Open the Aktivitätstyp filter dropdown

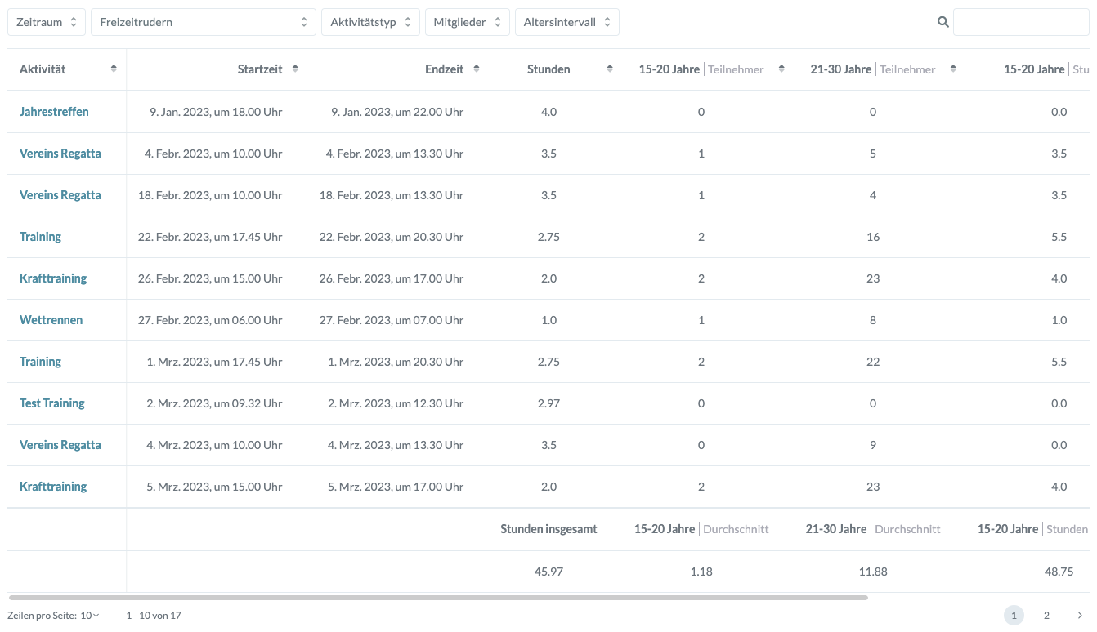coord(370,22)
